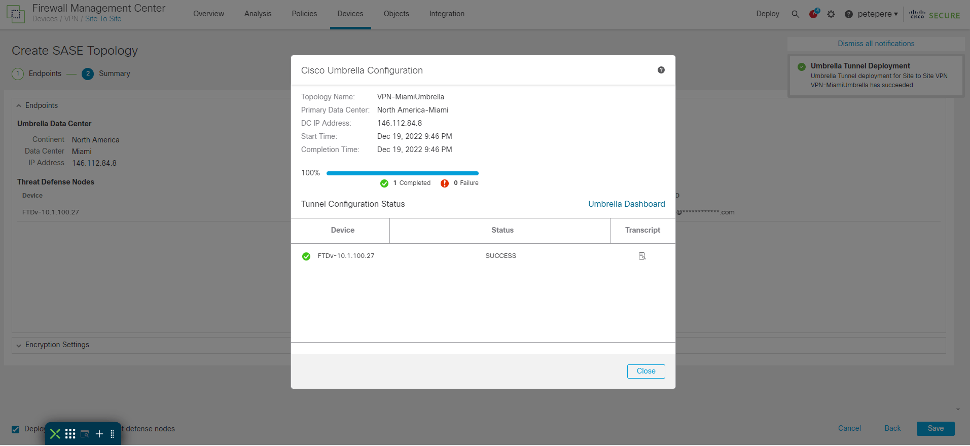Click DC IP Address 146.112.84.8 in dialog
Screen dimensions: 970x446
pyautogui.click(x=400, y=123)
